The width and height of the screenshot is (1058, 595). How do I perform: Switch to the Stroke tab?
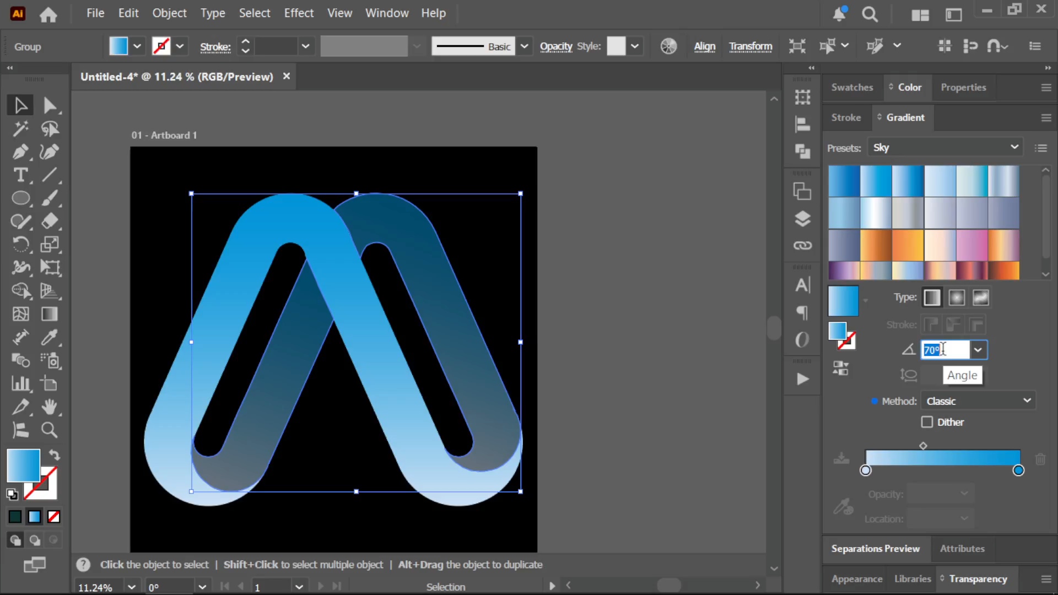[846, 117]
